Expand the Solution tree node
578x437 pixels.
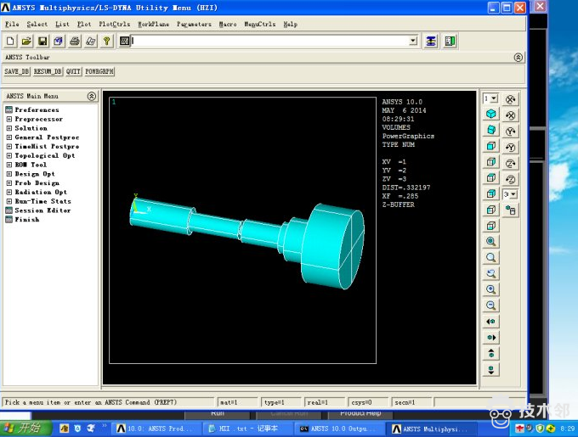tap(9, 128)
